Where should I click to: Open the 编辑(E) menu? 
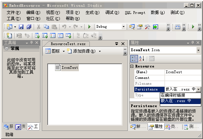[33, 13]
